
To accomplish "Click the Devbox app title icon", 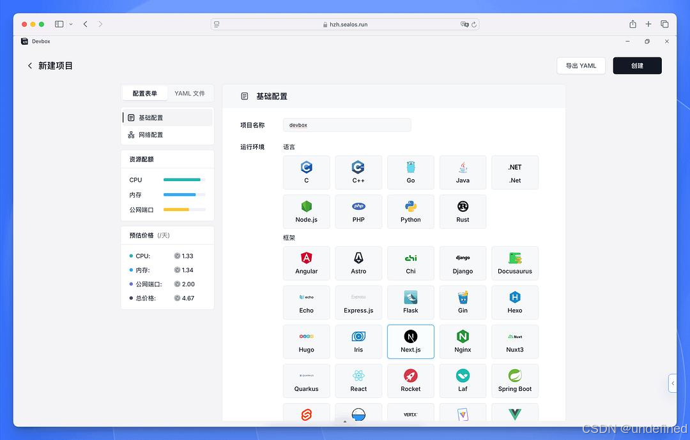I will [25, 41].
